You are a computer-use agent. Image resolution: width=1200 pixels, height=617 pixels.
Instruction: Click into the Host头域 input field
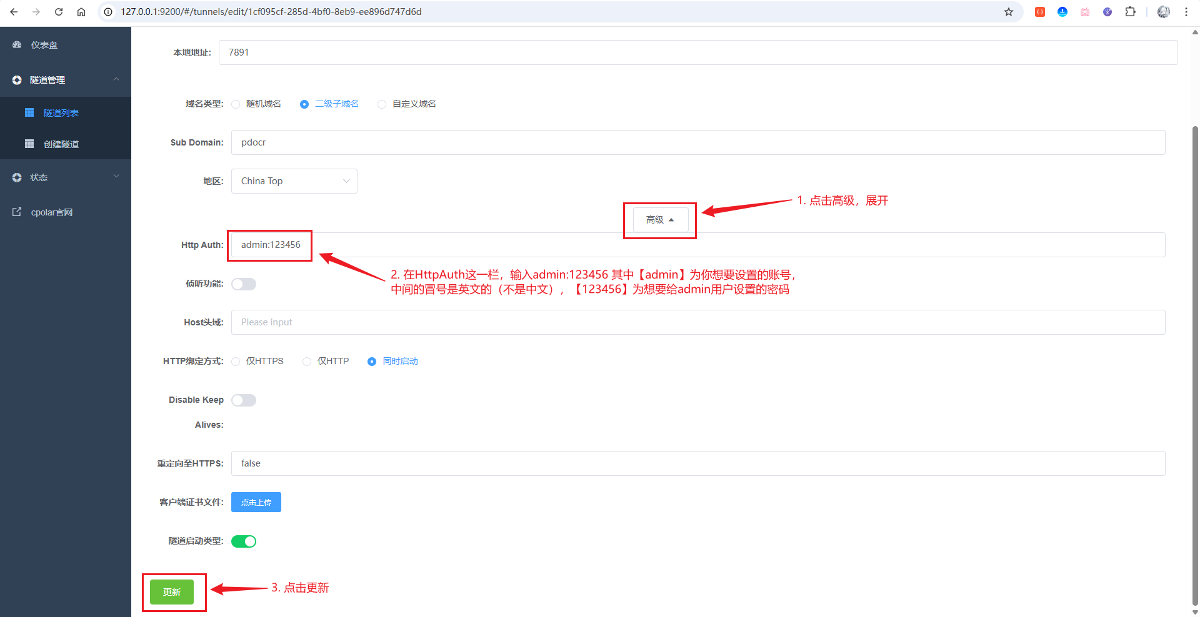[697, 322]
